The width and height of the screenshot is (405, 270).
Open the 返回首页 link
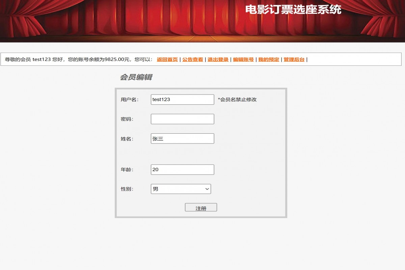(x=167, y=59)
